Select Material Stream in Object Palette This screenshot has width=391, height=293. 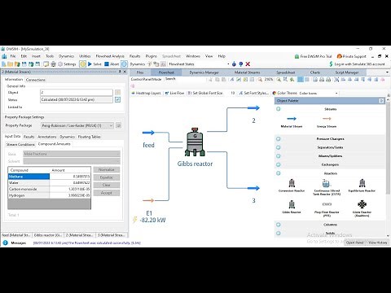tap(292, 121)
